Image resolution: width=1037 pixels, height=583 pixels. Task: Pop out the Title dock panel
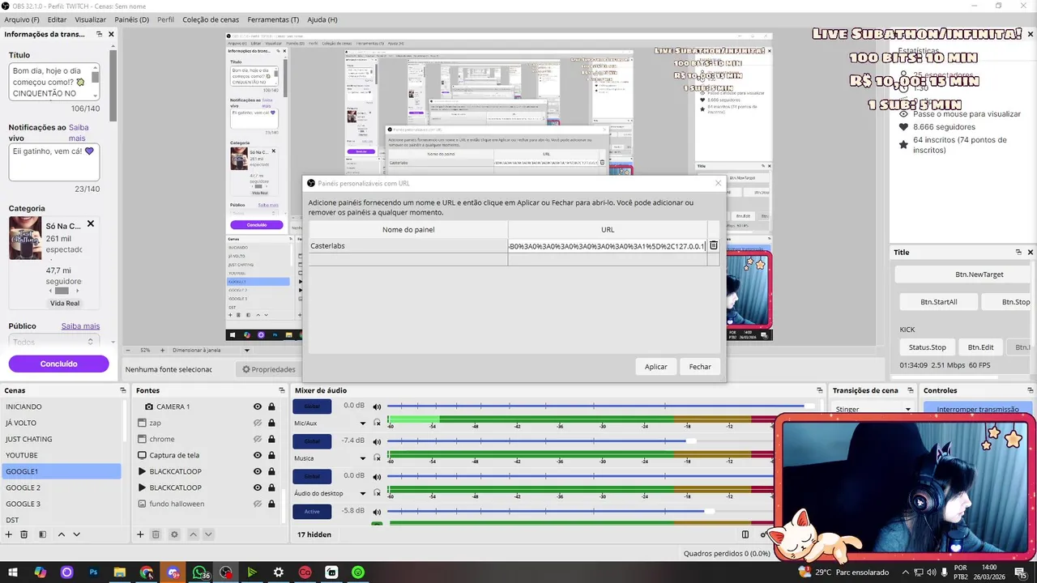point(1018,252)
